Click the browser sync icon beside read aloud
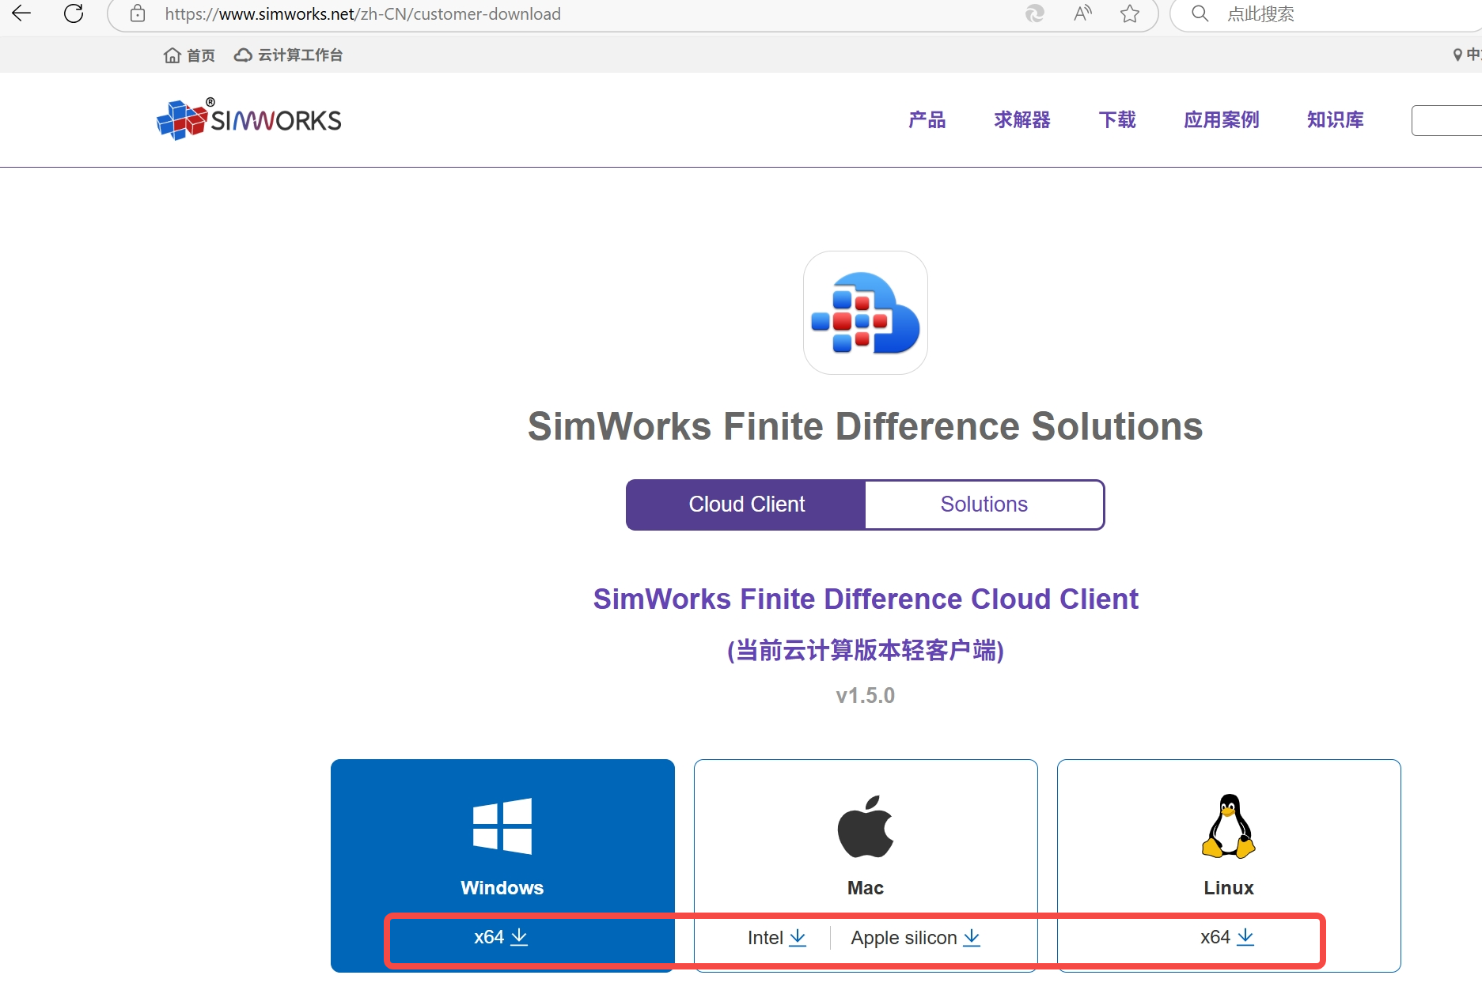 pyautogui.click(x=1035, y=13)
